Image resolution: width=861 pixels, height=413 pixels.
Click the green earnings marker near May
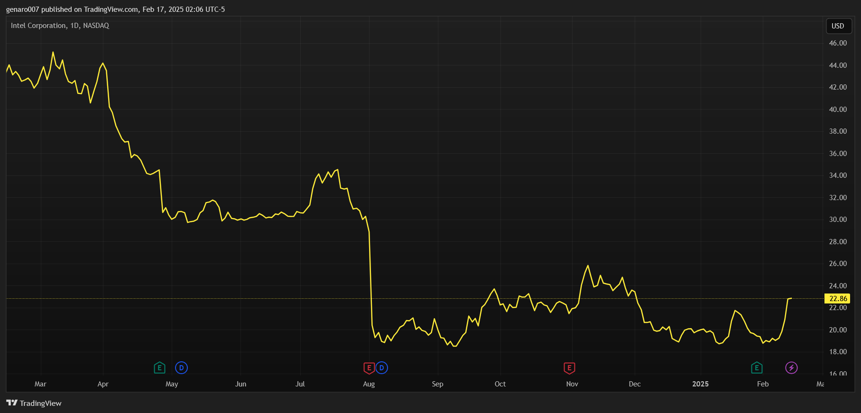[159, 367]
